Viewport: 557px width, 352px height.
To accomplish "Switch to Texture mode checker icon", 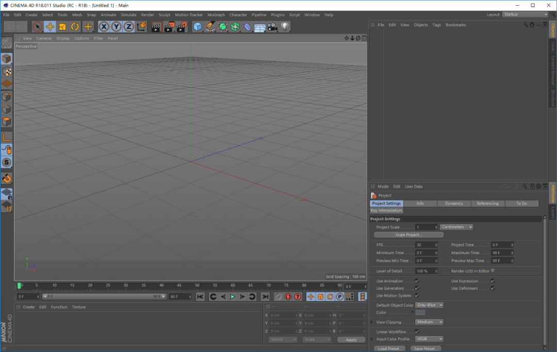I will [6, 71].
